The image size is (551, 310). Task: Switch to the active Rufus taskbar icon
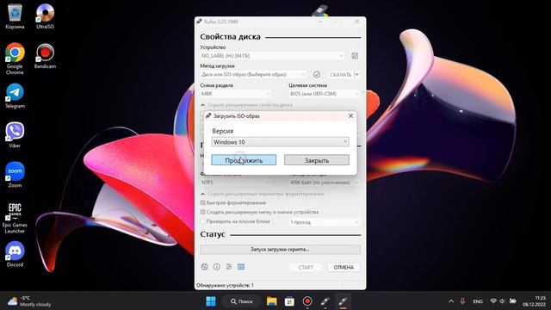(343, 301)
